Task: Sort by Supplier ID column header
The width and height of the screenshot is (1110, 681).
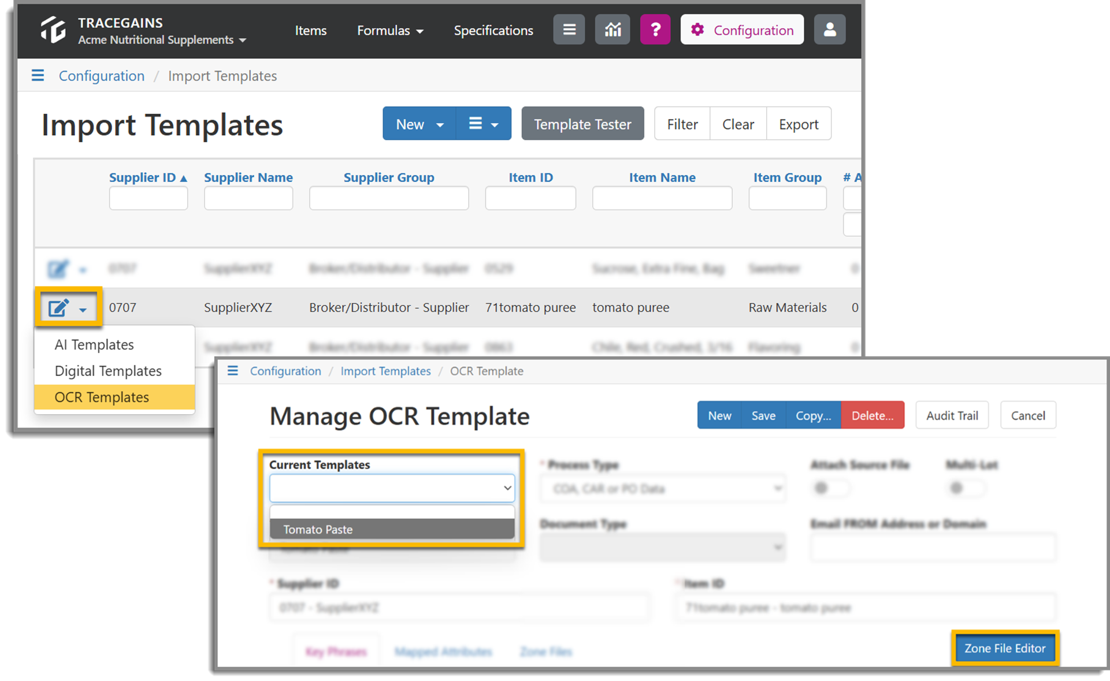Action: (x=148, y=177)
